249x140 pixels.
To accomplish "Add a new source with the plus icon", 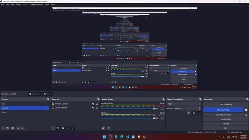I will [x=53, y=128].
